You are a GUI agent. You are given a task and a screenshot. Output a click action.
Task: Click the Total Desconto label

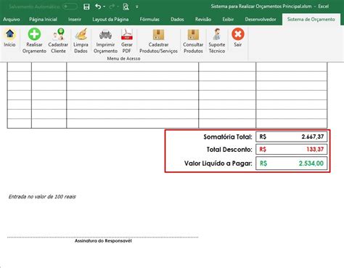coord(229,150)
